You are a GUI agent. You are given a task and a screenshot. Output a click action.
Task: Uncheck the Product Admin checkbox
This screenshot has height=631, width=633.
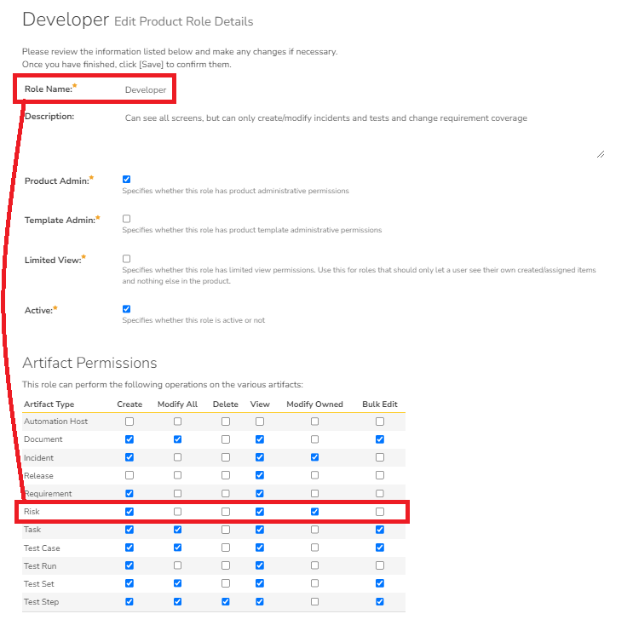(x=127, y=180)
